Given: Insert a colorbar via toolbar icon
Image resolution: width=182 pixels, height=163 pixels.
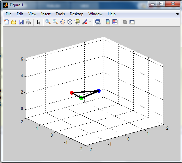Looking at the screenshot, I should coord(108,22).
